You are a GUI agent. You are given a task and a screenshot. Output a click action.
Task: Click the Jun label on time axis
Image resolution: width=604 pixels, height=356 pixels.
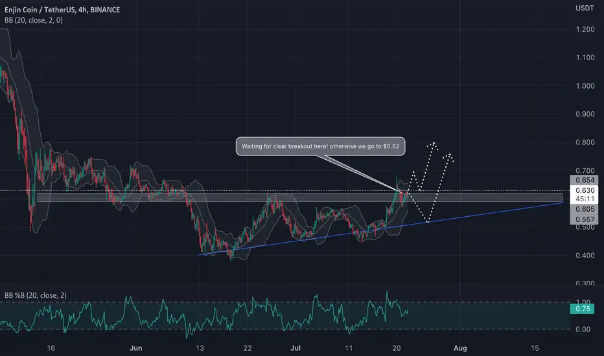(135, 348)
